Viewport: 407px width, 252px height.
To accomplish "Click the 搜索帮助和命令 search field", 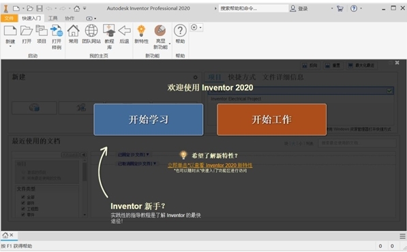I will (254, 9).
